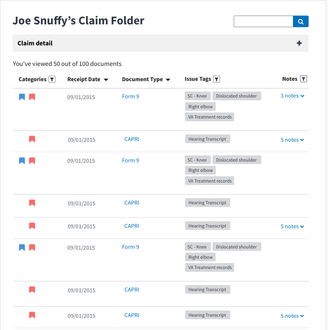Open the last CAPRI document link
This screenshot has width=328, height=330.
[132, 315]
